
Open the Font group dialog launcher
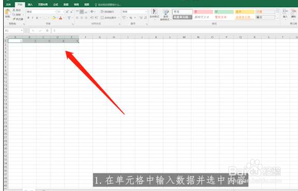point(73,24)
